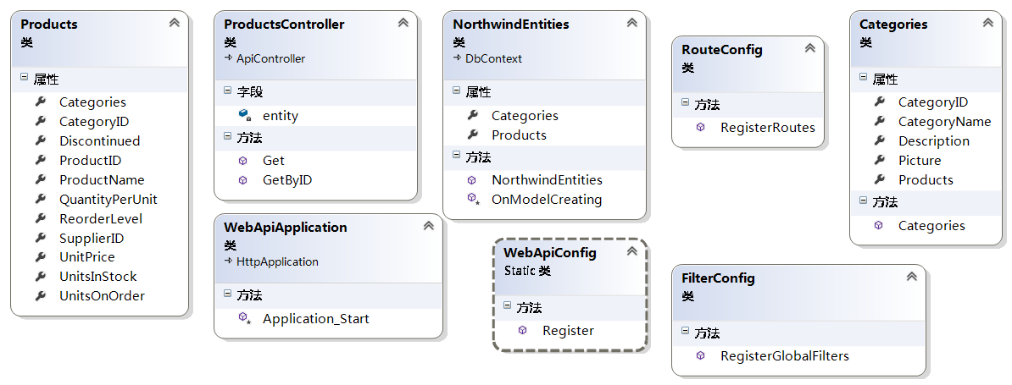Select the Products class title
Viewport: 1012px width, 385px height.
(49, 24)
